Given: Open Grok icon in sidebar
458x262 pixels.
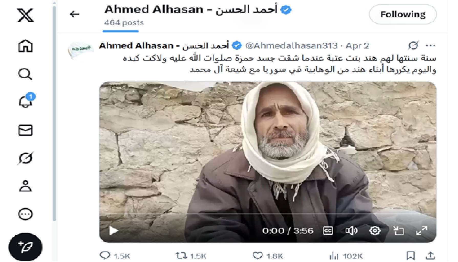Looking at the screenshot, I should [x=25, y=158].
